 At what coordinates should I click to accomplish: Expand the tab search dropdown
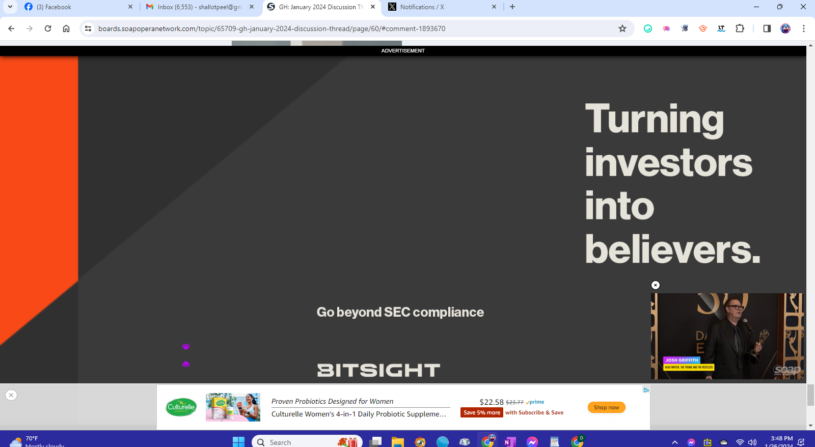10,7
